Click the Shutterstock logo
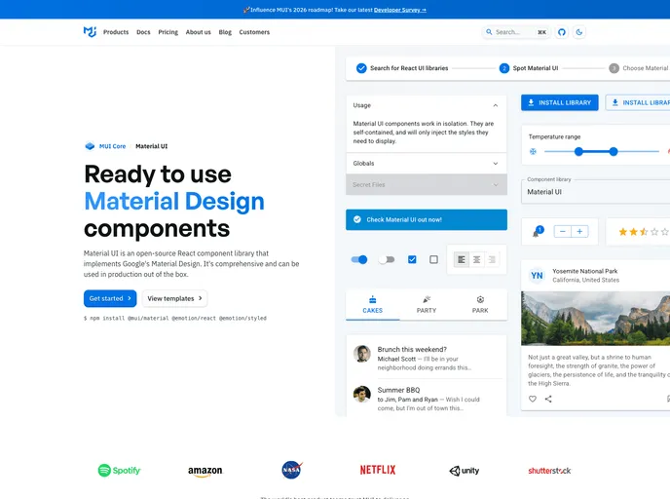The image size is (670, 499). pyautogui.click(x=549, y=471)
